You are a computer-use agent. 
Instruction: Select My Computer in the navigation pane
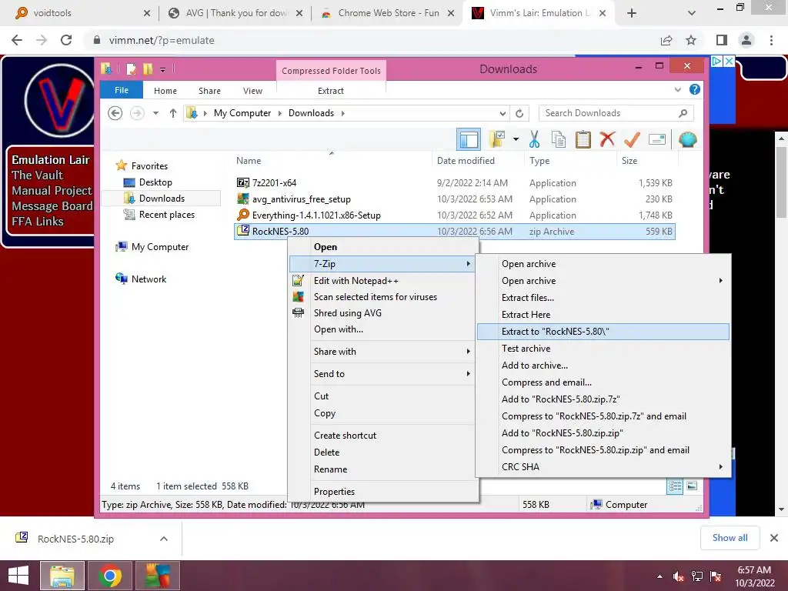tap(160, 247)
